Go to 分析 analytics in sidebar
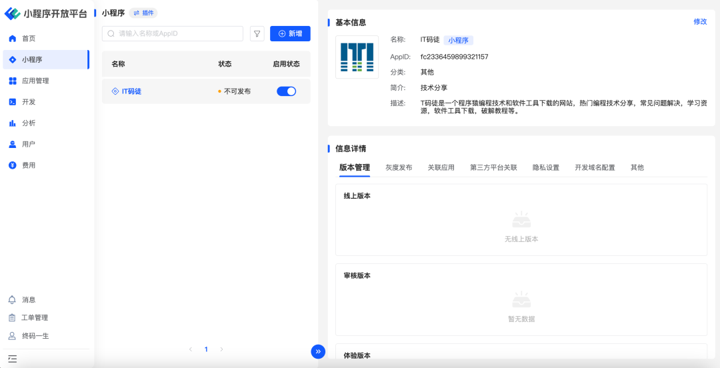This screenshot has width=720, height=368. (28, 123)
